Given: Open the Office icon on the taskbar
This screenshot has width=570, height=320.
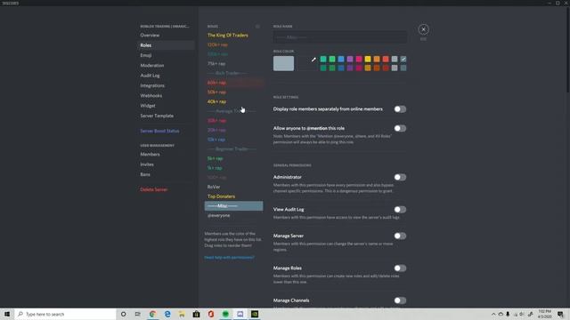Looking at the screenshot, I should [211, 314].
